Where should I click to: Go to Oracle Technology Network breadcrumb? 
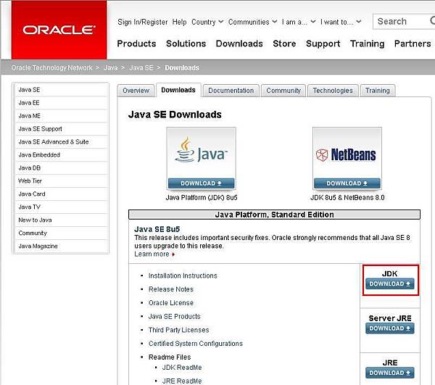[52, 67]
